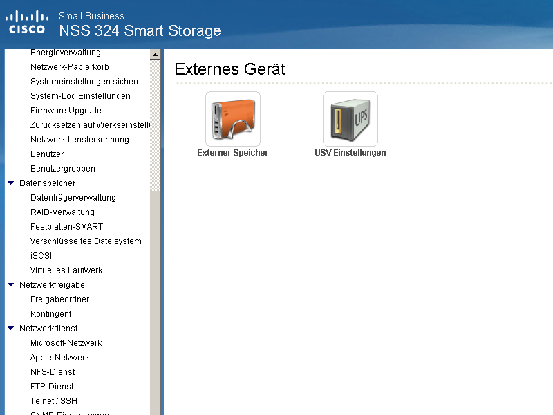Open NFS-Dienst settings
553x415 pixels.
point(53,372)
